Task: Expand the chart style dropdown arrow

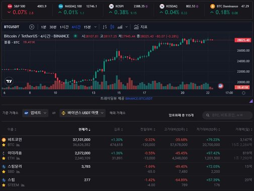Action: [x=127, y=27]
